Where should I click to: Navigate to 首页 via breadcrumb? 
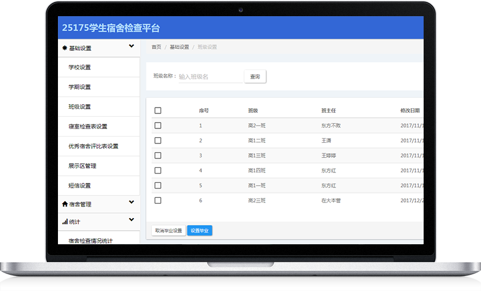pyautogui.click(x=156, y=47)
